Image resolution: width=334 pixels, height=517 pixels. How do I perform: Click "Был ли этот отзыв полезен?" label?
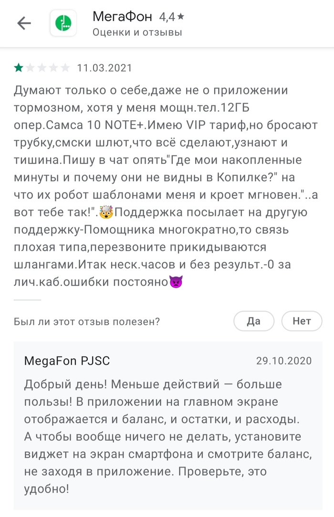click(x=87, y=321)
